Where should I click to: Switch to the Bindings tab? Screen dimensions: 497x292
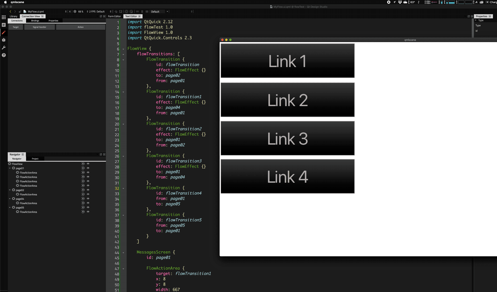35,21
